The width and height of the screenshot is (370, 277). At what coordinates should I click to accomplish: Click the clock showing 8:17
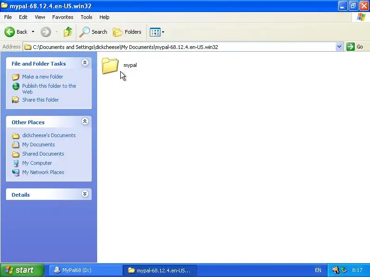[x=357, y=270]
